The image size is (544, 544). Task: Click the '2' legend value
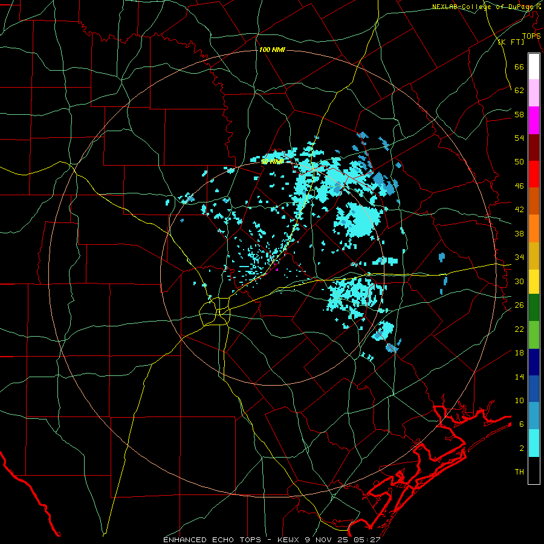(522, 448)
